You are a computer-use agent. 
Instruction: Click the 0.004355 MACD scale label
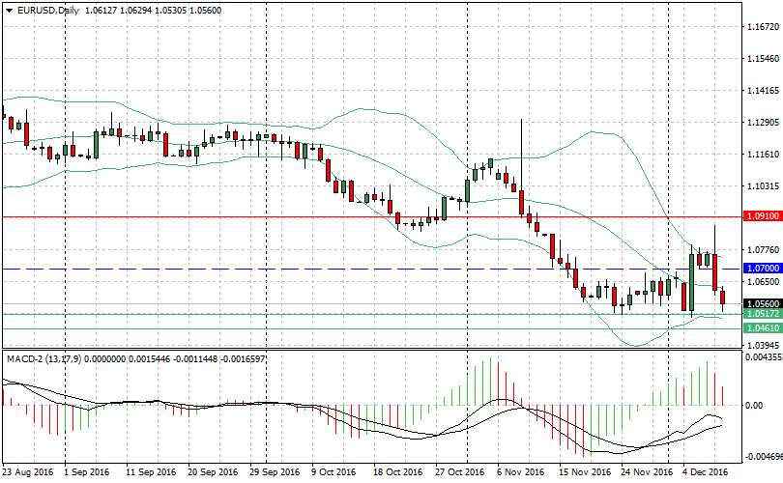[x=763, y=357]
